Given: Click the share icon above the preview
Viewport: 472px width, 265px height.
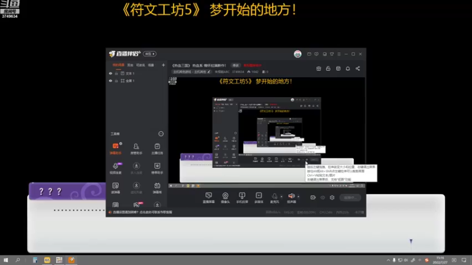Looking at the screenshot, I should point(358,68).
